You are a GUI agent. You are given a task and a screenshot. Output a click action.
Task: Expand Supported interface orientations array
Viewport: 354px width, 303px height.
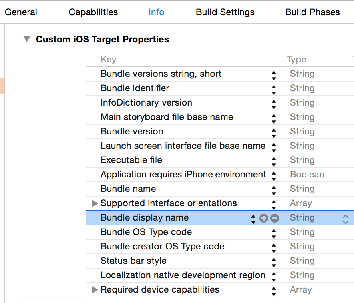[95, 203]
